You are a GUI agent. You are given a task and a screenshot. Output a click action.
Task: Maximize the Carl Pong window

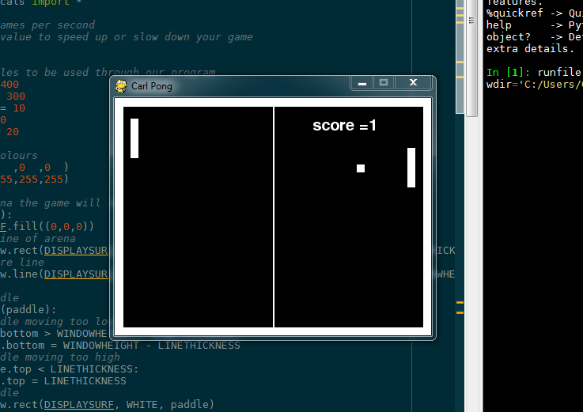(x=384, y=82)
